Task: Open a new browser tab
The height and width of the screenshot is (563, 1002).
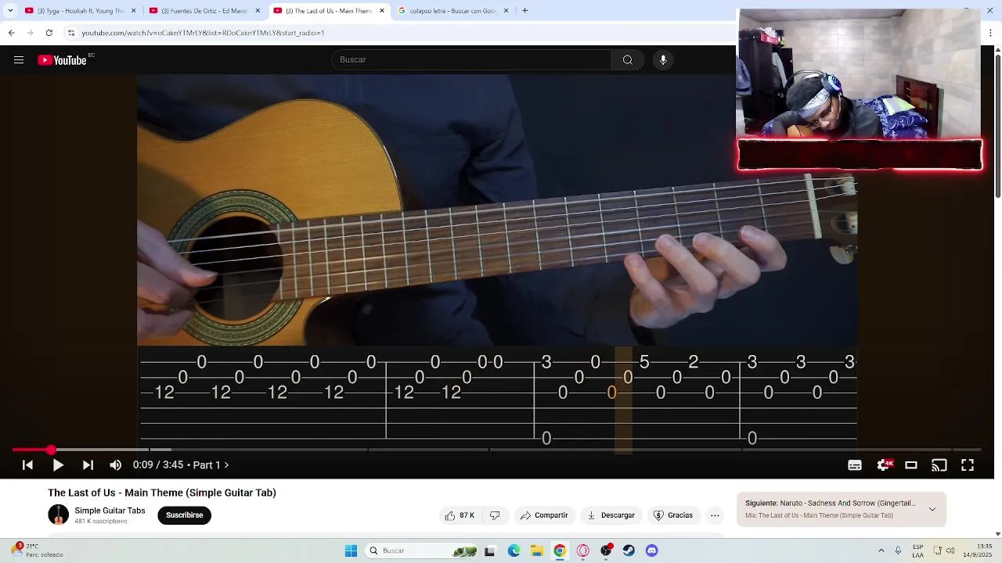Action: [524, 11]
